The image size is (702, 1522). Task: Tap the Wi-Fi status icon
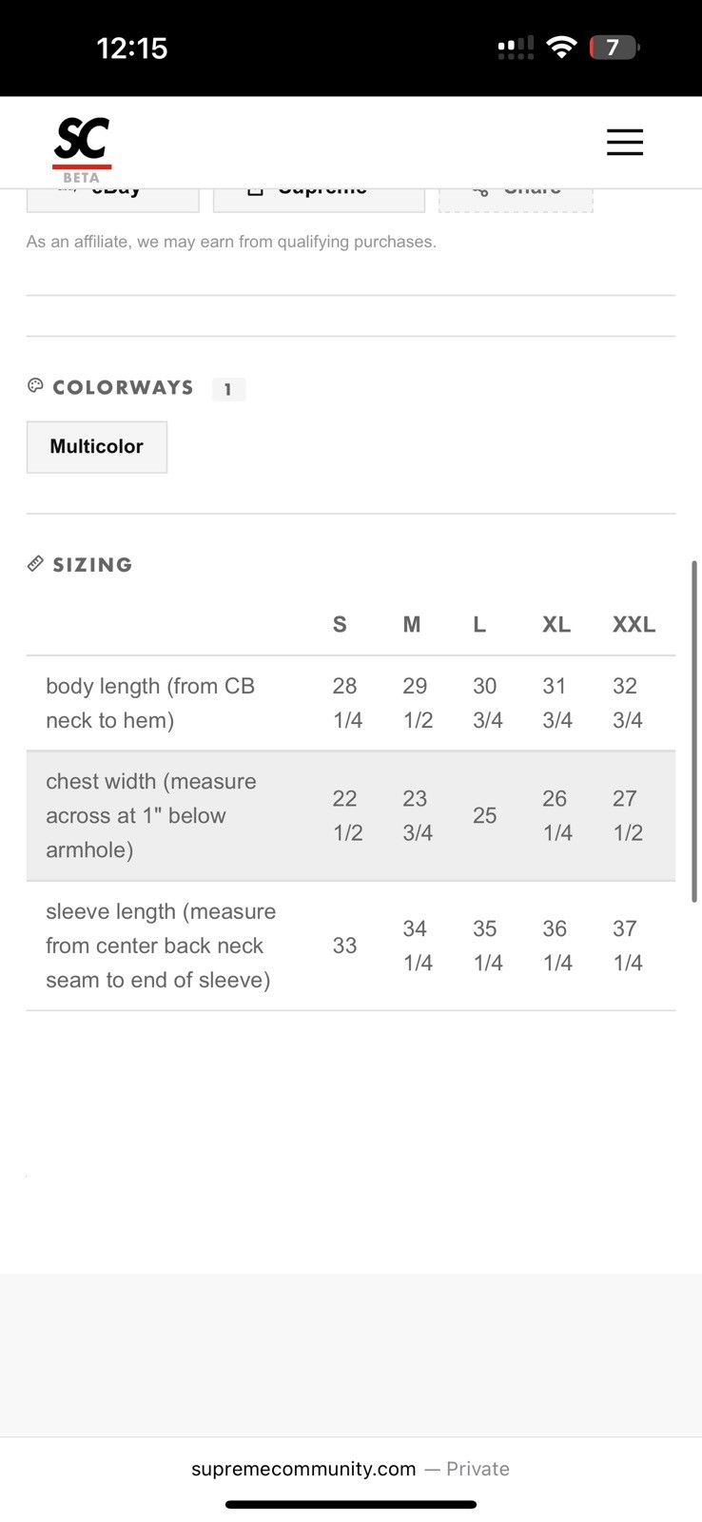pyautogui.click(x=562, y=47)
